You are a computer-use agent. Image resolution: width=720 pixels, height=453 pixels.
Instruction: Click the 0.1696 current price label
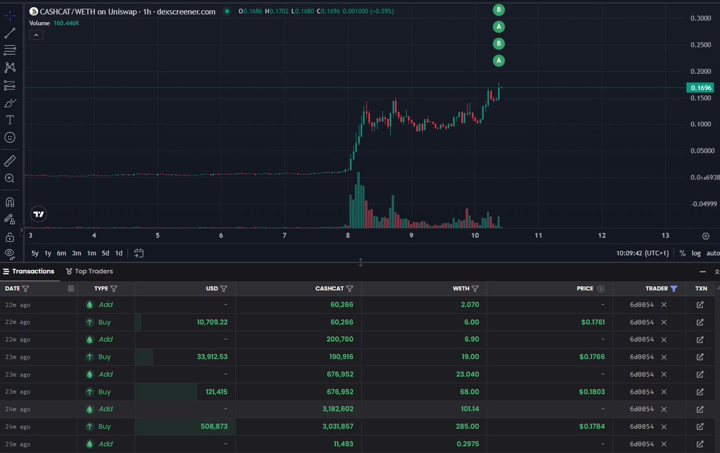coord(701,88)
